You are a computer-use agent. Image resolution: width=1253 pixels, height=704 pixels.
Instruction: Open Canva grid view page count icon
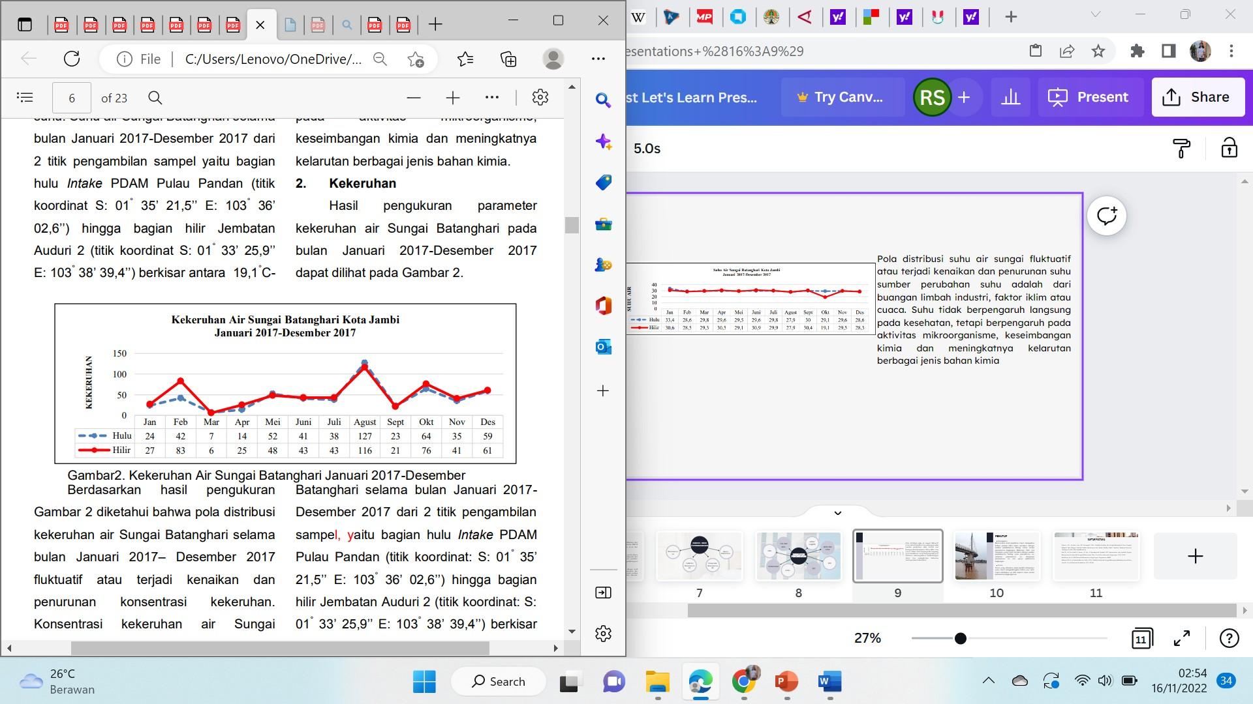(1142, 638)
